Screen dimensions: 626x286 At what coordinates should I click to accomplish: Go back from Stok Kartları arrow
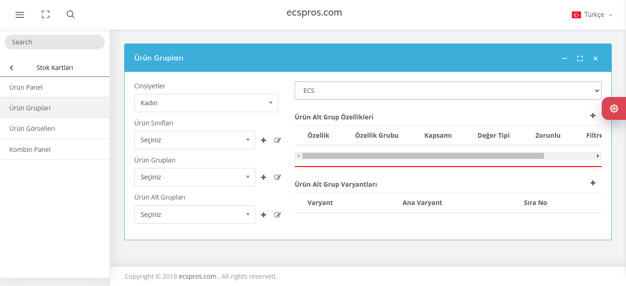[x=11, y=68]
